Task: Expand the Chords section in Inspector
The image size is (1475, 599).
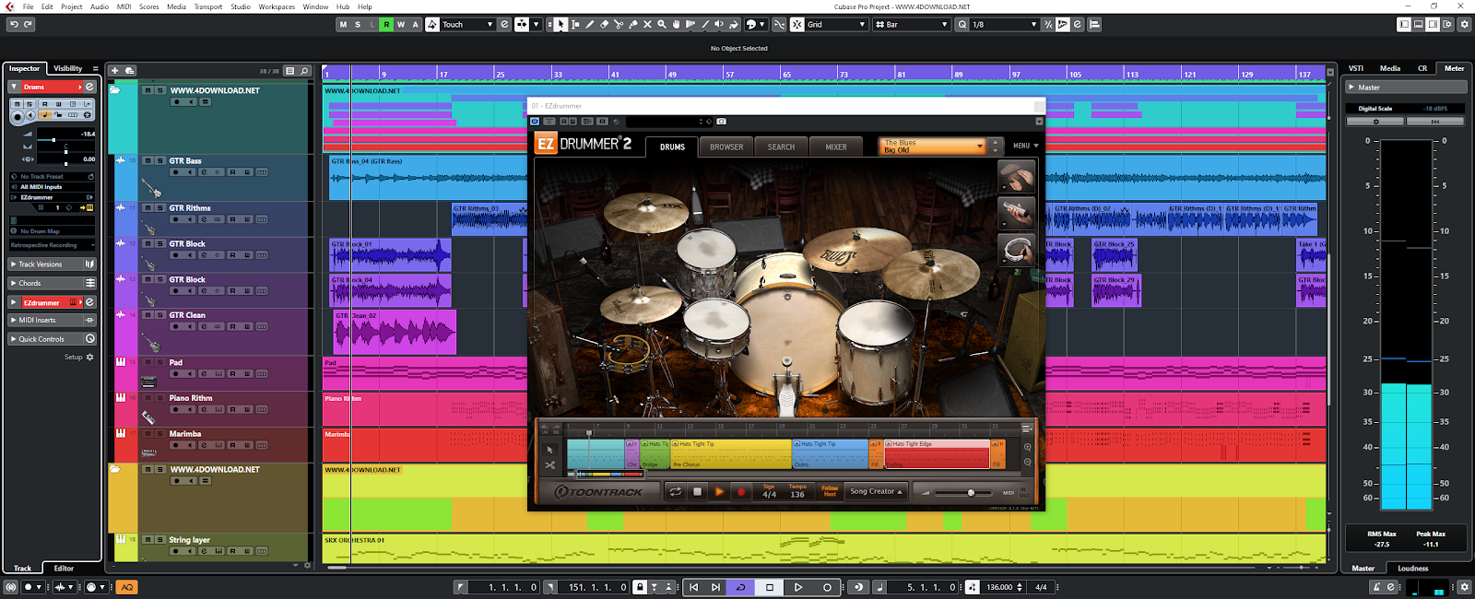Action: tap(29, 283)
